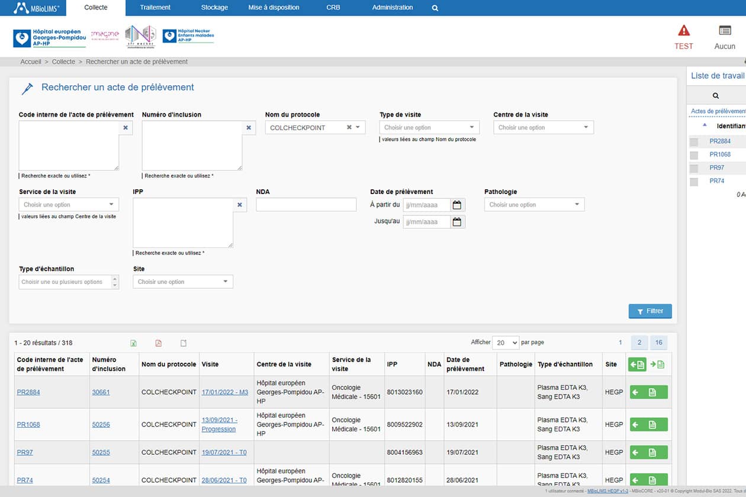Click the outlined green arrow document header icon

[x=657, y=364]
